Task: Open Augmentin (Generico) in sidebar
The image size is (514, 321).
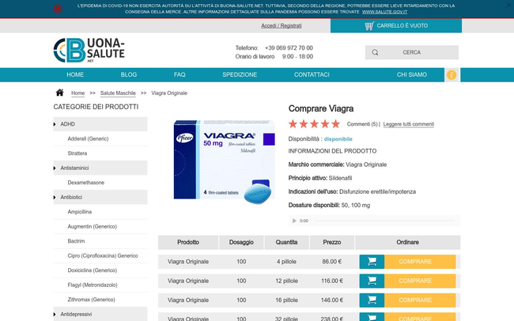Action: (x=92, y=227)
